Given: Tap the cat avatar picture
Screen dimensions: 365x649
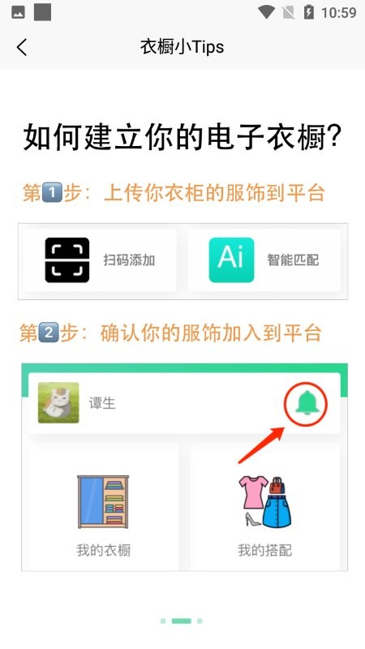Looking at the screenshot, I should pos(58,402).
